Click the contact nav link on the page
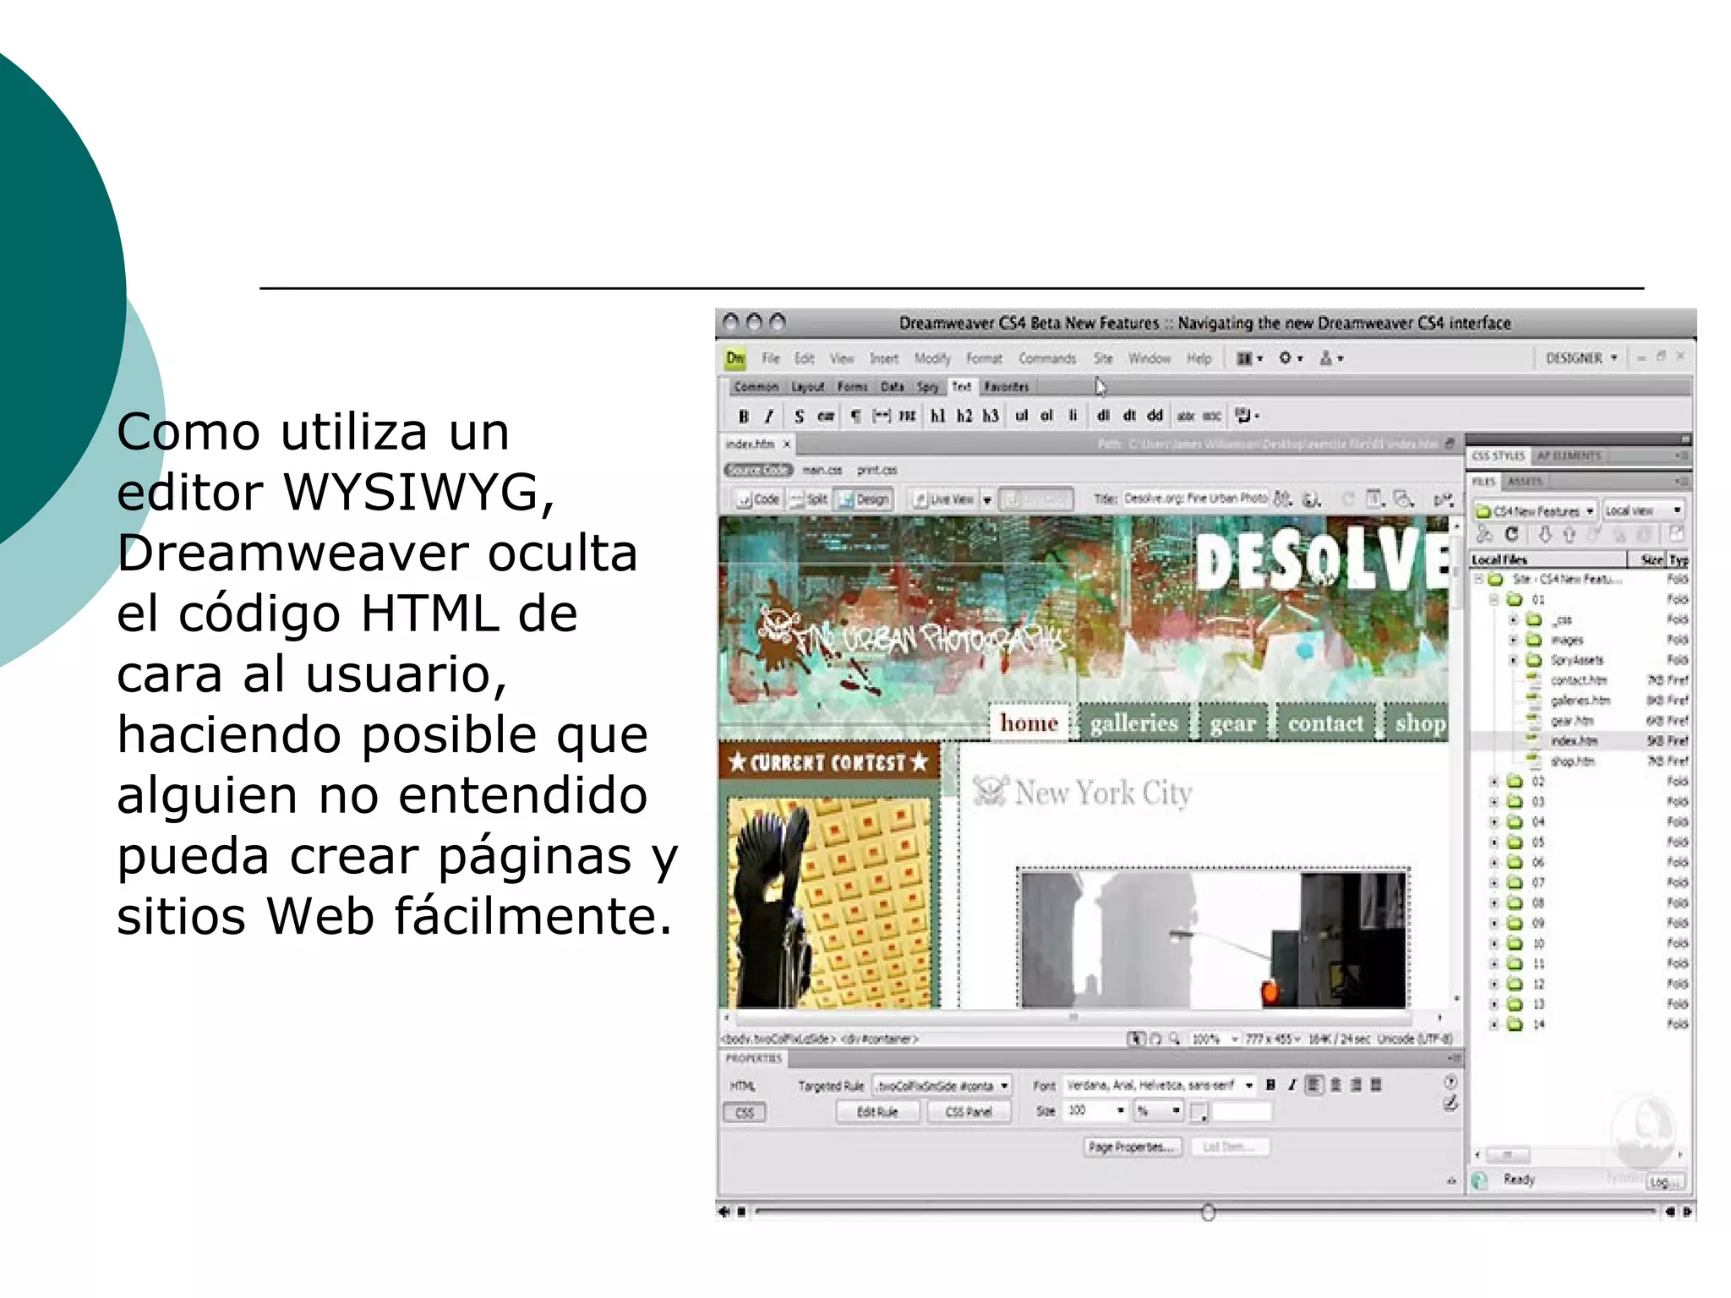 pos(1325,723)
